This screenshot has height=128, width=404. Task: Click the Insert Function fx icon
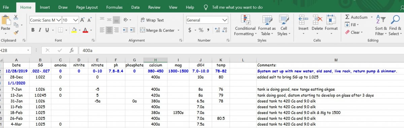71,50
